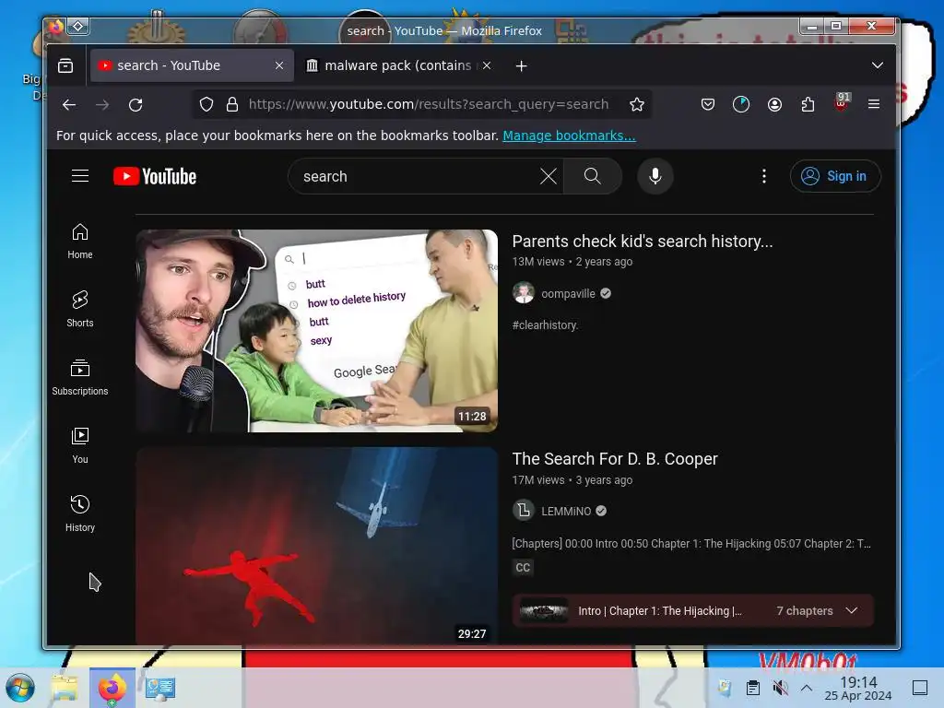Click the #clearhistory hashtag
The height and width of the screenshot is (708, 944).
545,325
